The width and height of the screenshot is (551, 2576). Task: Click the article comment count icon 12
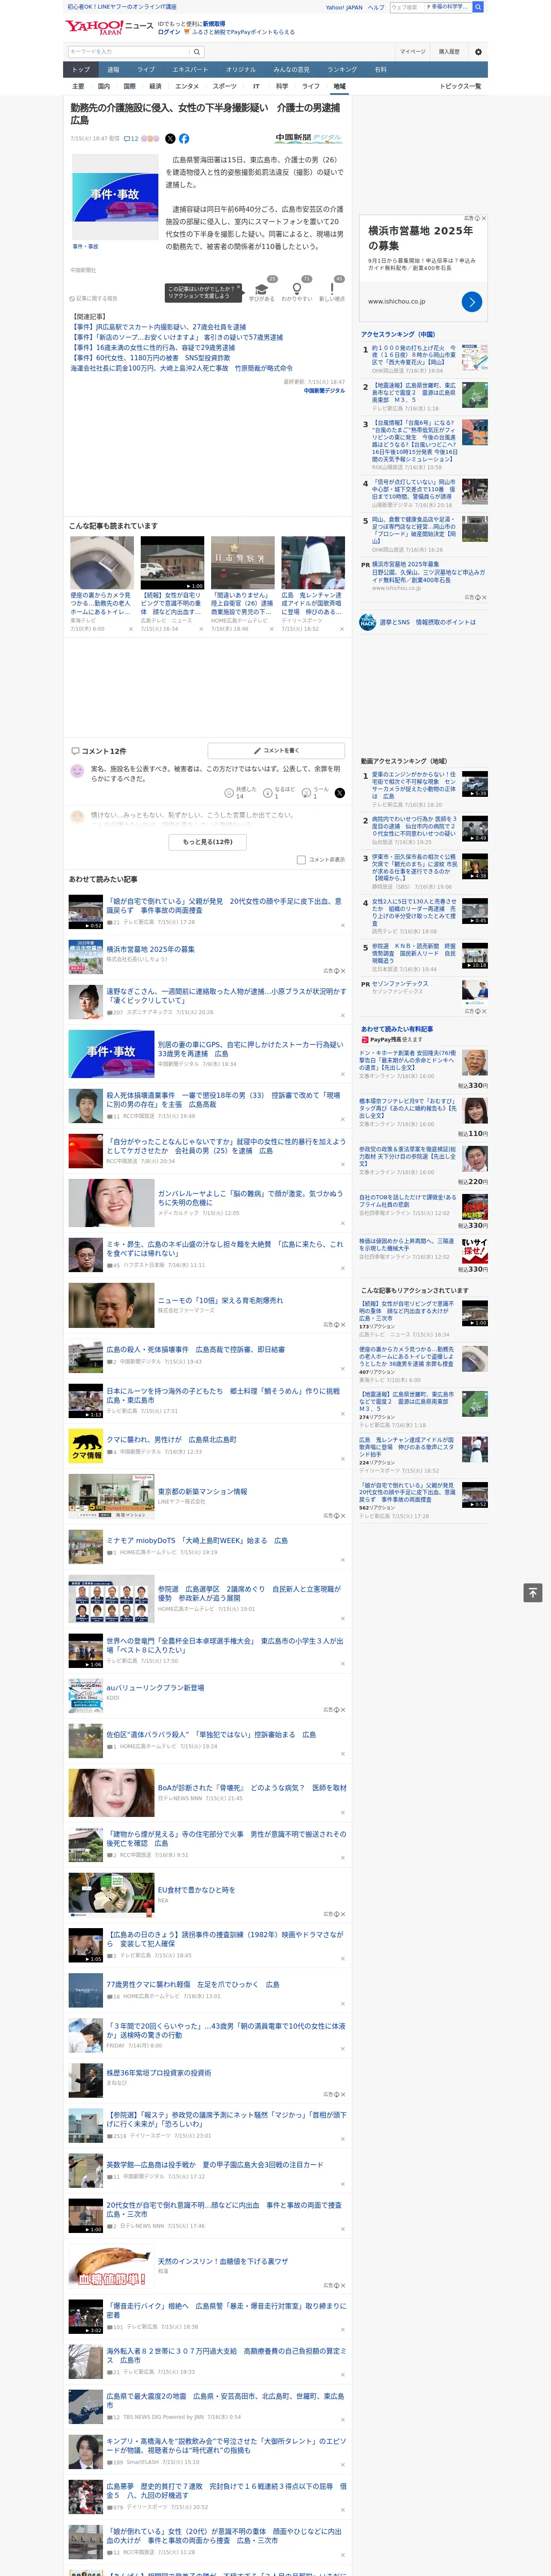click(131, 139)
